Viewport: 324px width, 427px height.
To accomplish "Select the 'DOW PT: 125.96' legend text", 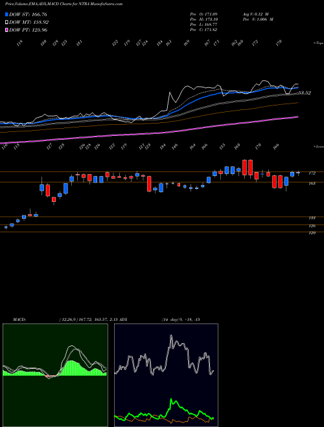I will 28,30.
